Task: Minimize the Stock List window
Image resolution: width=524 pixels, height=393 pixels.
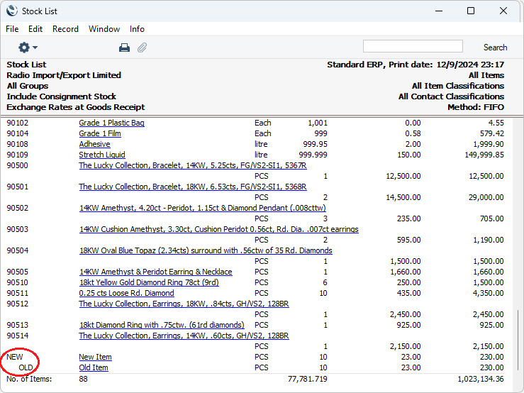Action: coord(439,11)
